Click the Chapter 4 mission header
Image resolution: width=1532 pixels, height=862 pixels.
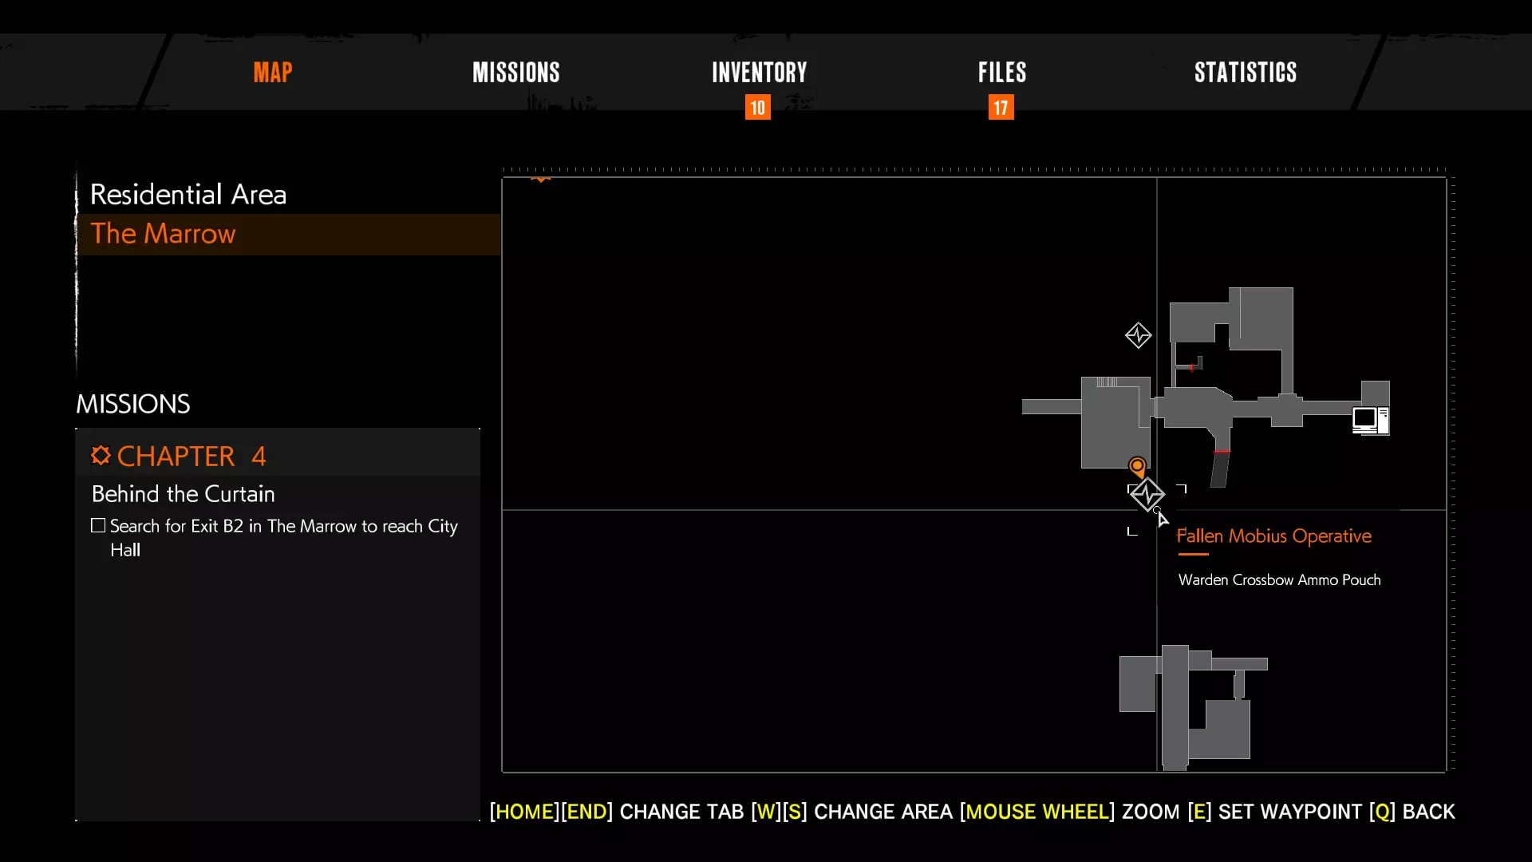click(191, 456)
